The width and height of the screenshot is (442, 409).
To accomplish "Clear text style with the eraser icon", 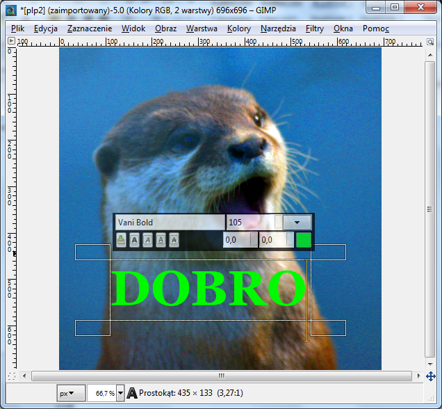I will [x=121, y=241].
